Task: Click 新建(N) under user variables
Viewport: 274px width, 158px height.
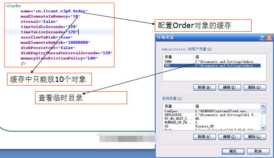Action: point(204,87)
